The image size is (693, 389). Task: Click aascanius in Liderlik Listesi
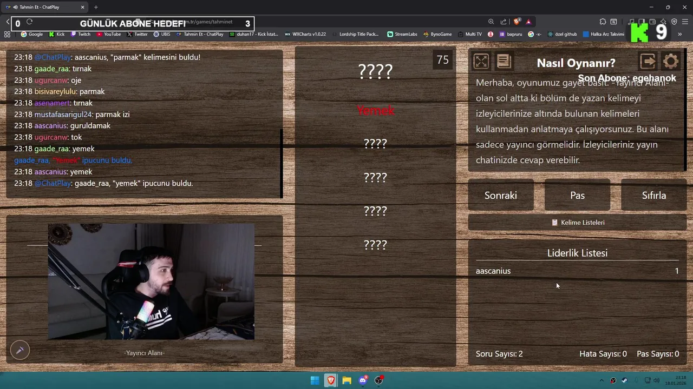(x=493, y=271)
